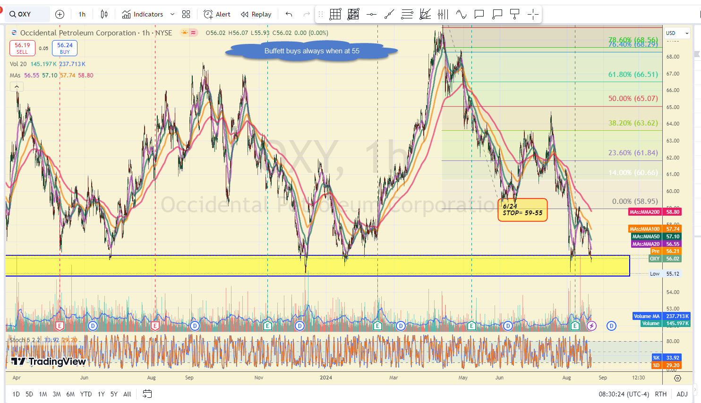Viewport: 701px width, 403px height.
Task: Select the MAs indicator legend
Action: (51, 76)
